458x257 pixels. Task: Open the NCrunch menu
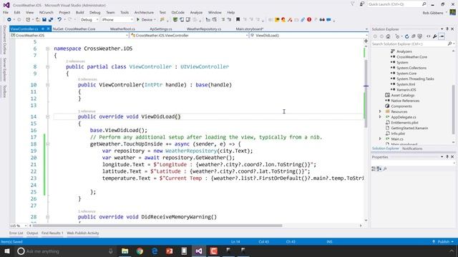[x=46, y=13]
